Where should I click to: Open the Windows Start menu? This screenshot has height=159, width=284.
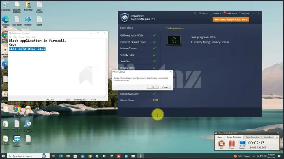tap(3, 156)
